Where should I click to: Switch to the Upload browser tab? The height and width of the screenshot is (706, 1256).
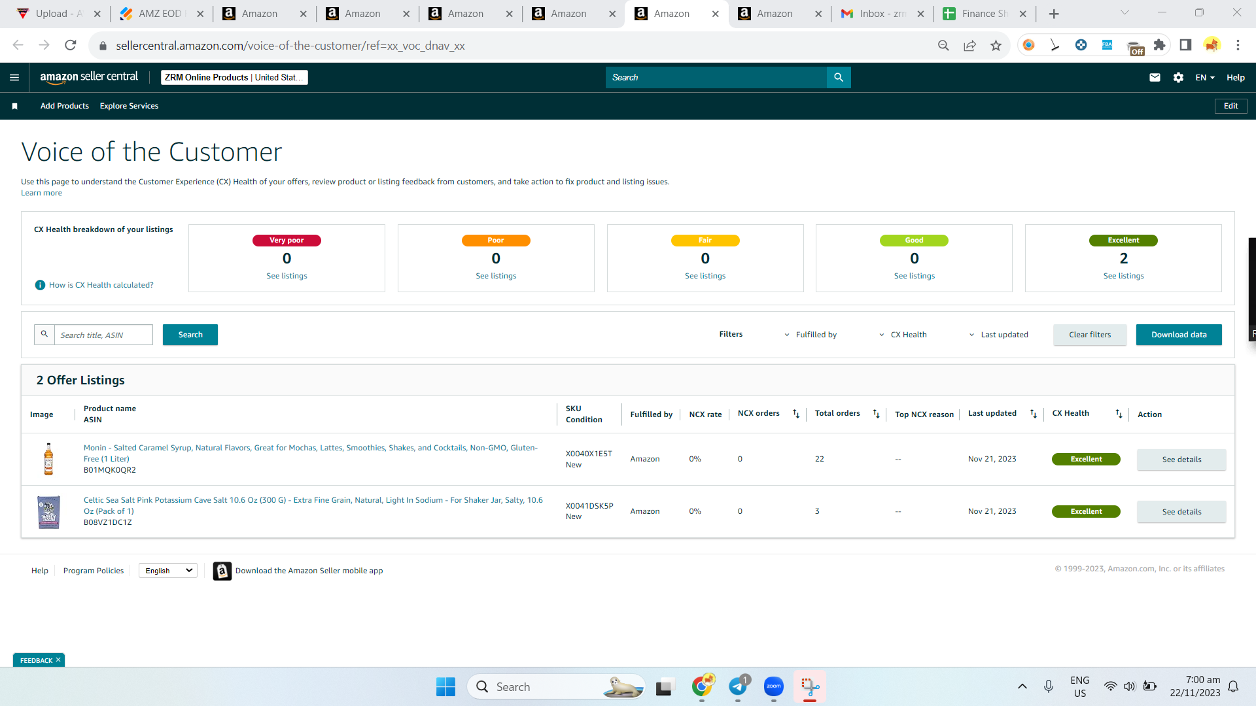[x=59, y=14]
